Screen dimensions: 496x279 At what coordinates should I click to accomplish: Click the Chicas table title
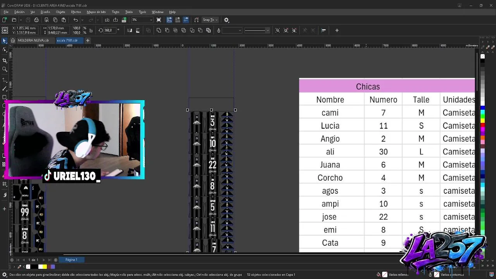pyautogui.click(x=368, y=86)
